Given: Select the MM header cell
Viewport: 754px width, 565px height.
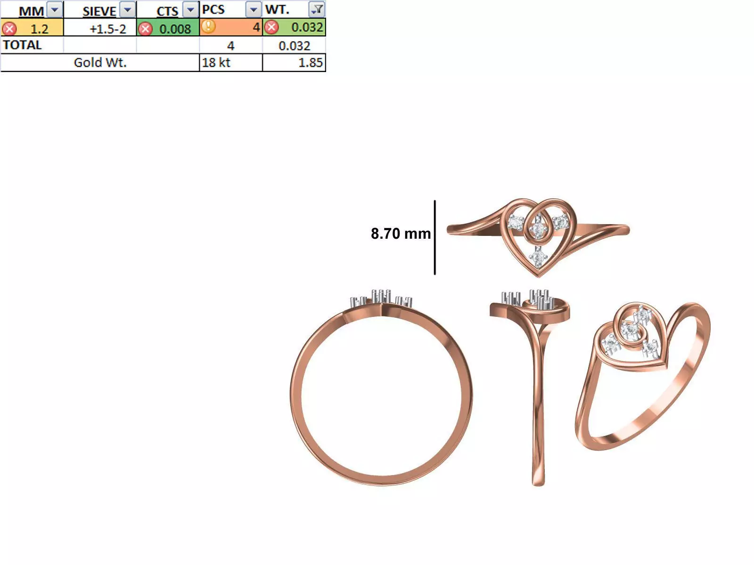Looking at the screenshot, I should coord(32,10).
